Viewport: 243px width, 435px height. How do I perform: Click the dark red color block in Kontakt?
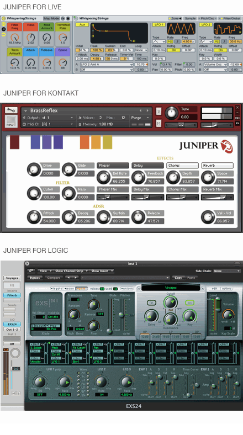(15, 142)
